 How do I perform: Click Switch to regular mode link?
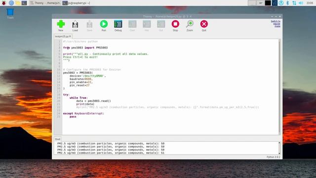click(x=276, y=24)
